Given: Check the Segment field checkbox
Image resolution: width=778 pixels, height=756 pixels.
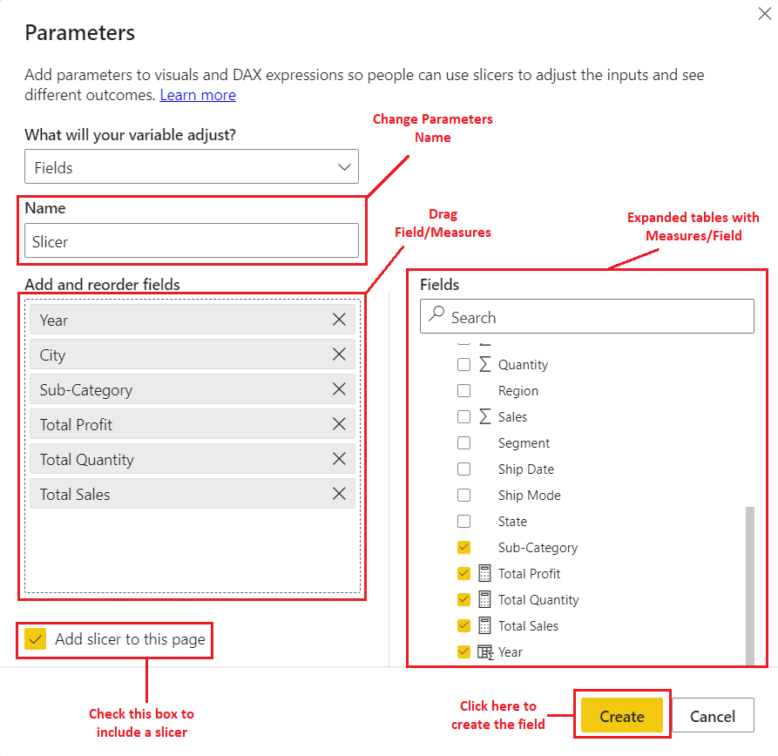Looking at the screenshot, I should pyautogui.click(x=464, y=442).
